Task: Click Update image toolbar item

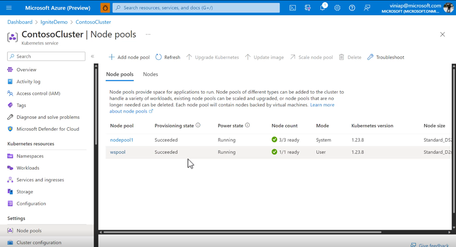Action: 264,58
